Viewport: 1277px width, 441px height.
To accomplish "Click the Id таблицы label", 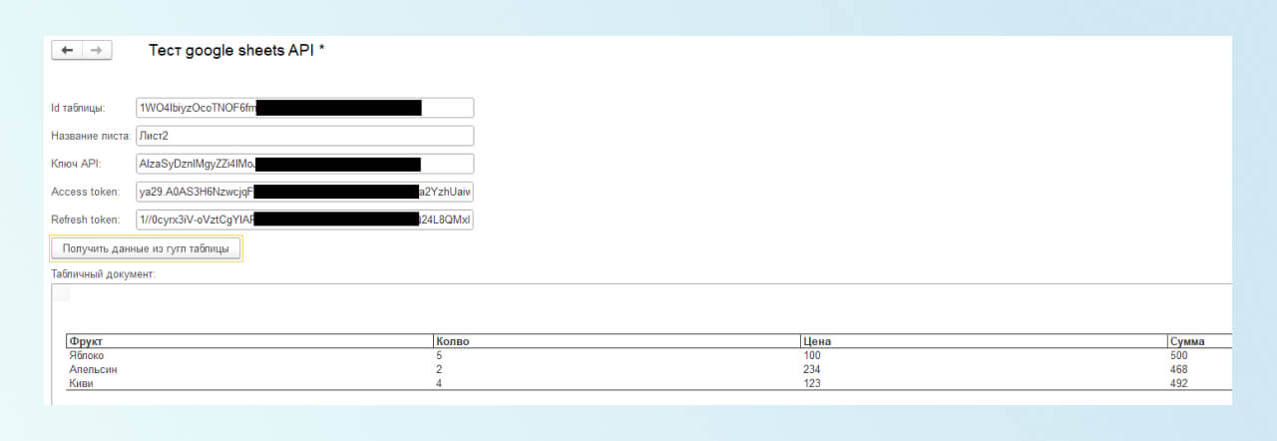I will click(x=78, y=108).
